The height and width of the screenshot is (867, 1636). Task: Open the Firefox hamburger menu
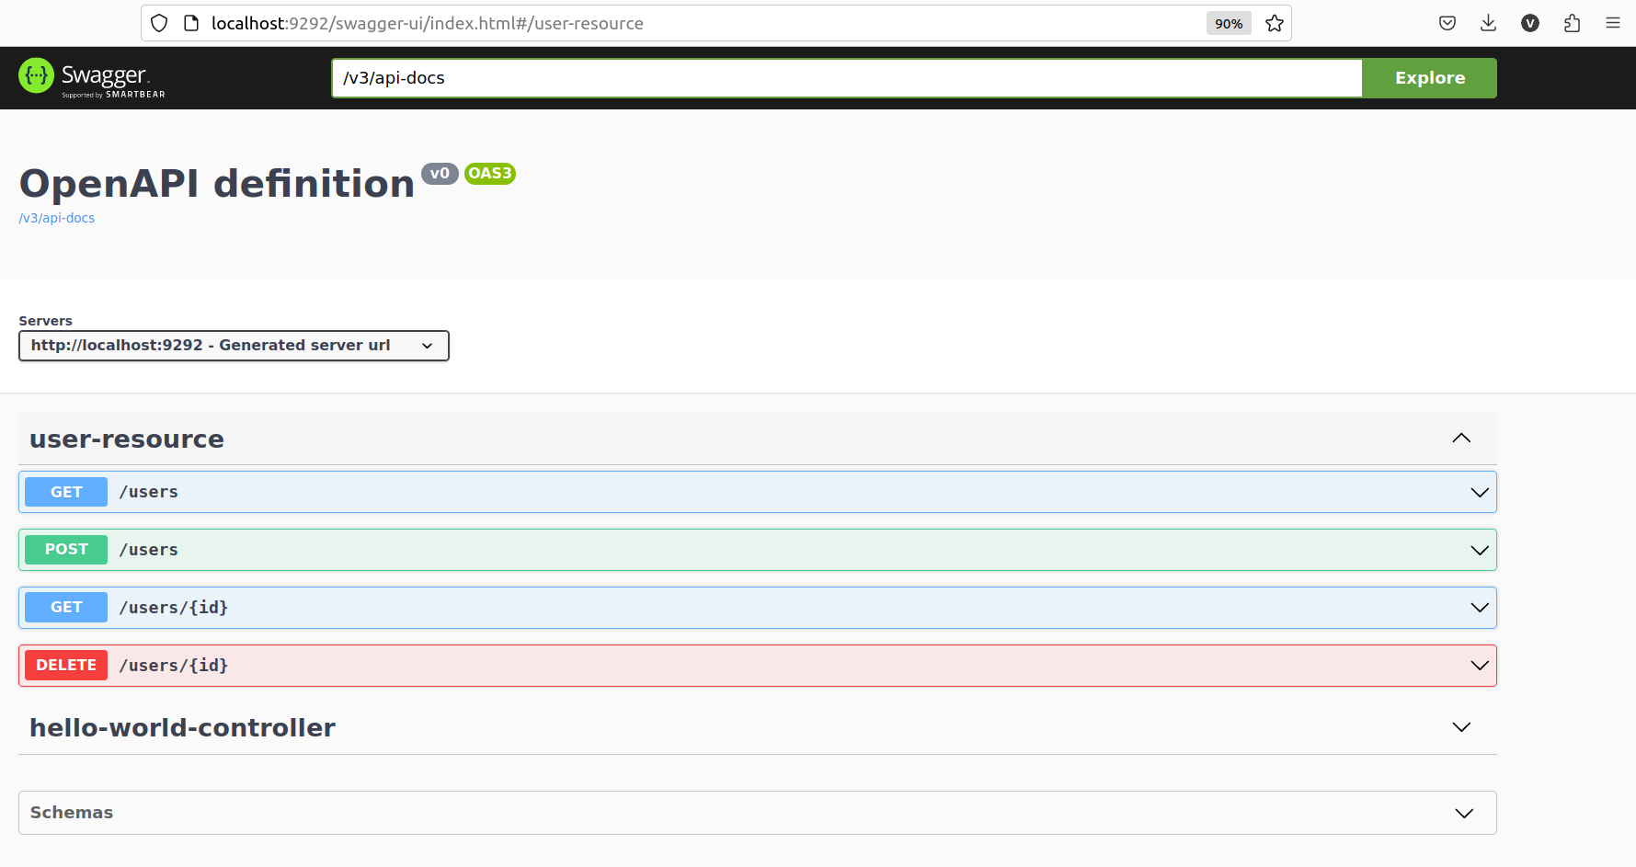click(x=1613, y=23)
